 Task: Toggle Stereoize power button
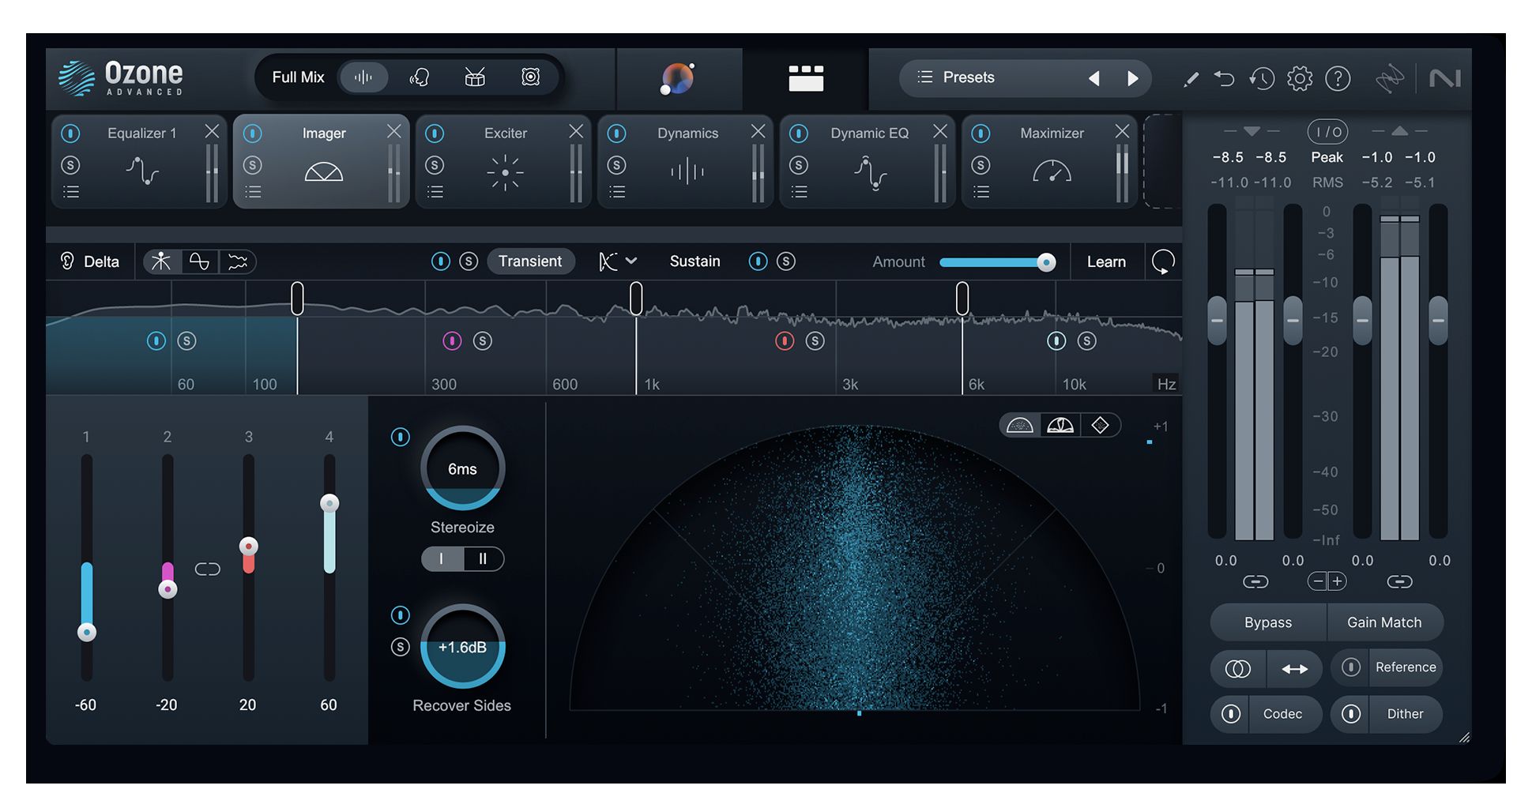coord(401,437)
